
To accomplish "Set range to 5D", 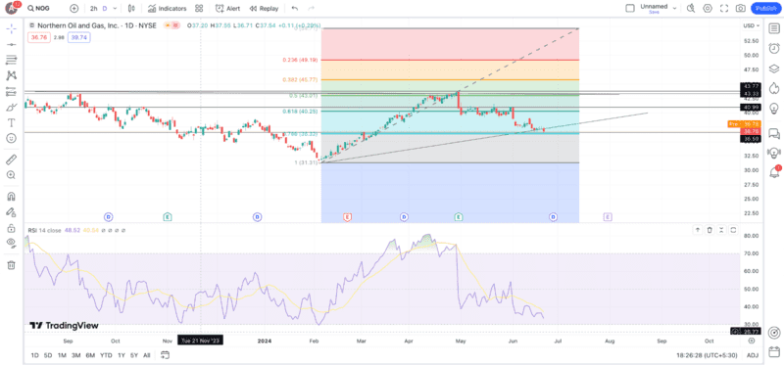I will [x=47, y=355].
